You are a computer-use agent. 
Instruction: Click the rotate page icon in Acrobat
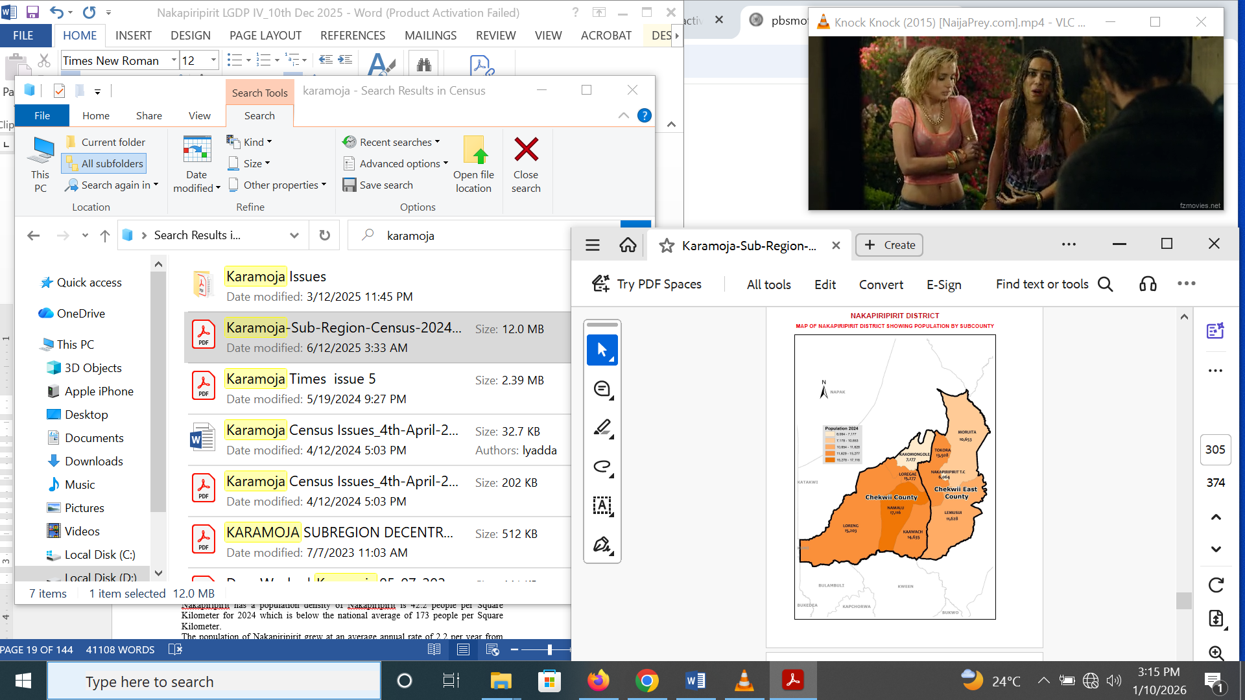1216,585
